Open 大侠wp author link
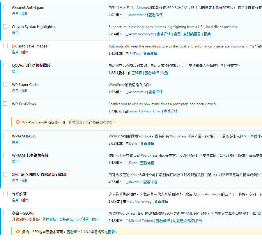This screenshot has height=242, width=262. point(134,54)
